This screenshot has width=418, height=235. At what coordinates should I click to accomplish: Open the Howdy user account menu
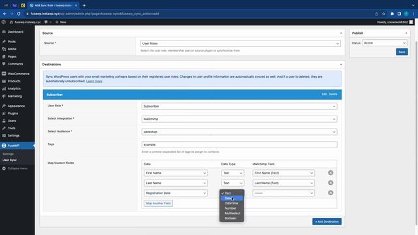coord(394,22)
